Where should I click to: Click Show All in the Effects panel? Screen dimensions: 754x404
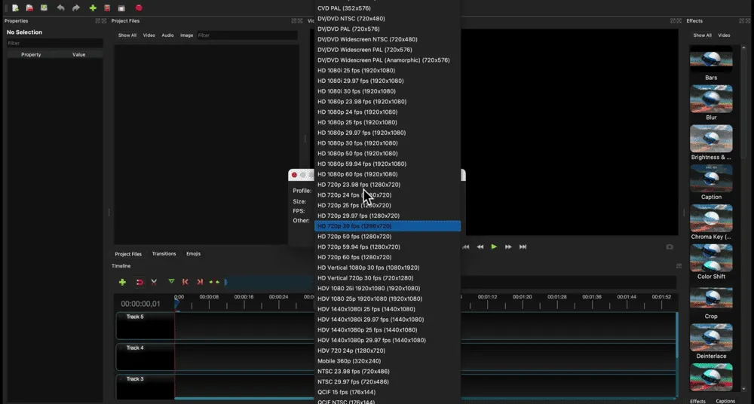tap(702, 35)
